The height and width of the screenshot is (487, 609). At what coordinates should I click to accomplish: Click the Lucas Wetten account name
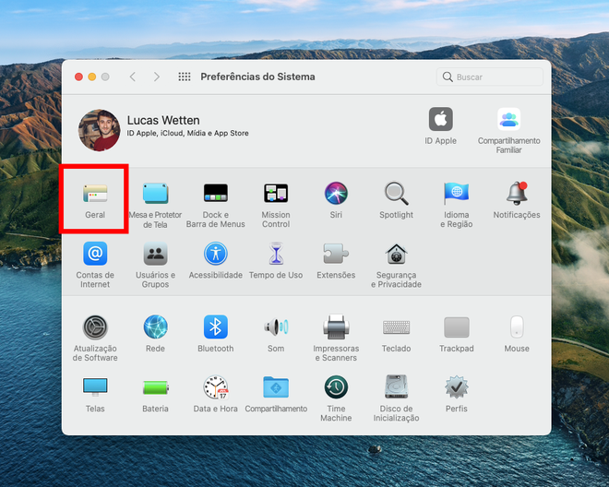point(163,121)
